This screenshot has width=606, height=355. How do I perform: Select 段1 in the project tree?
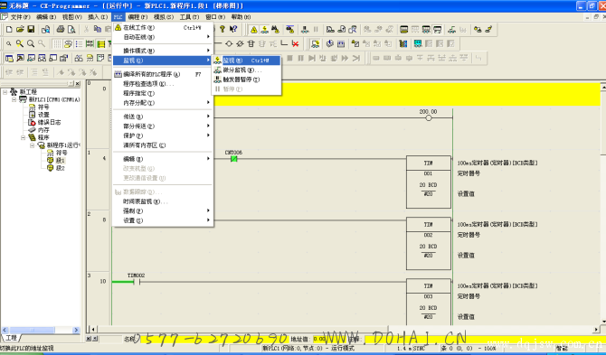click(61, 160)
